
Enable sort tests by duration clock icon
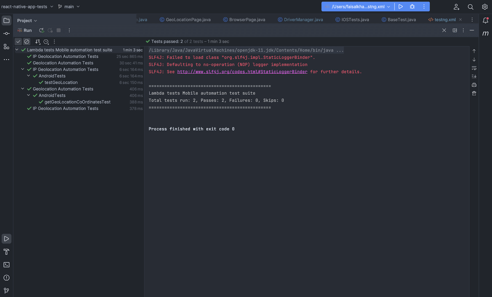pos(46,41)
